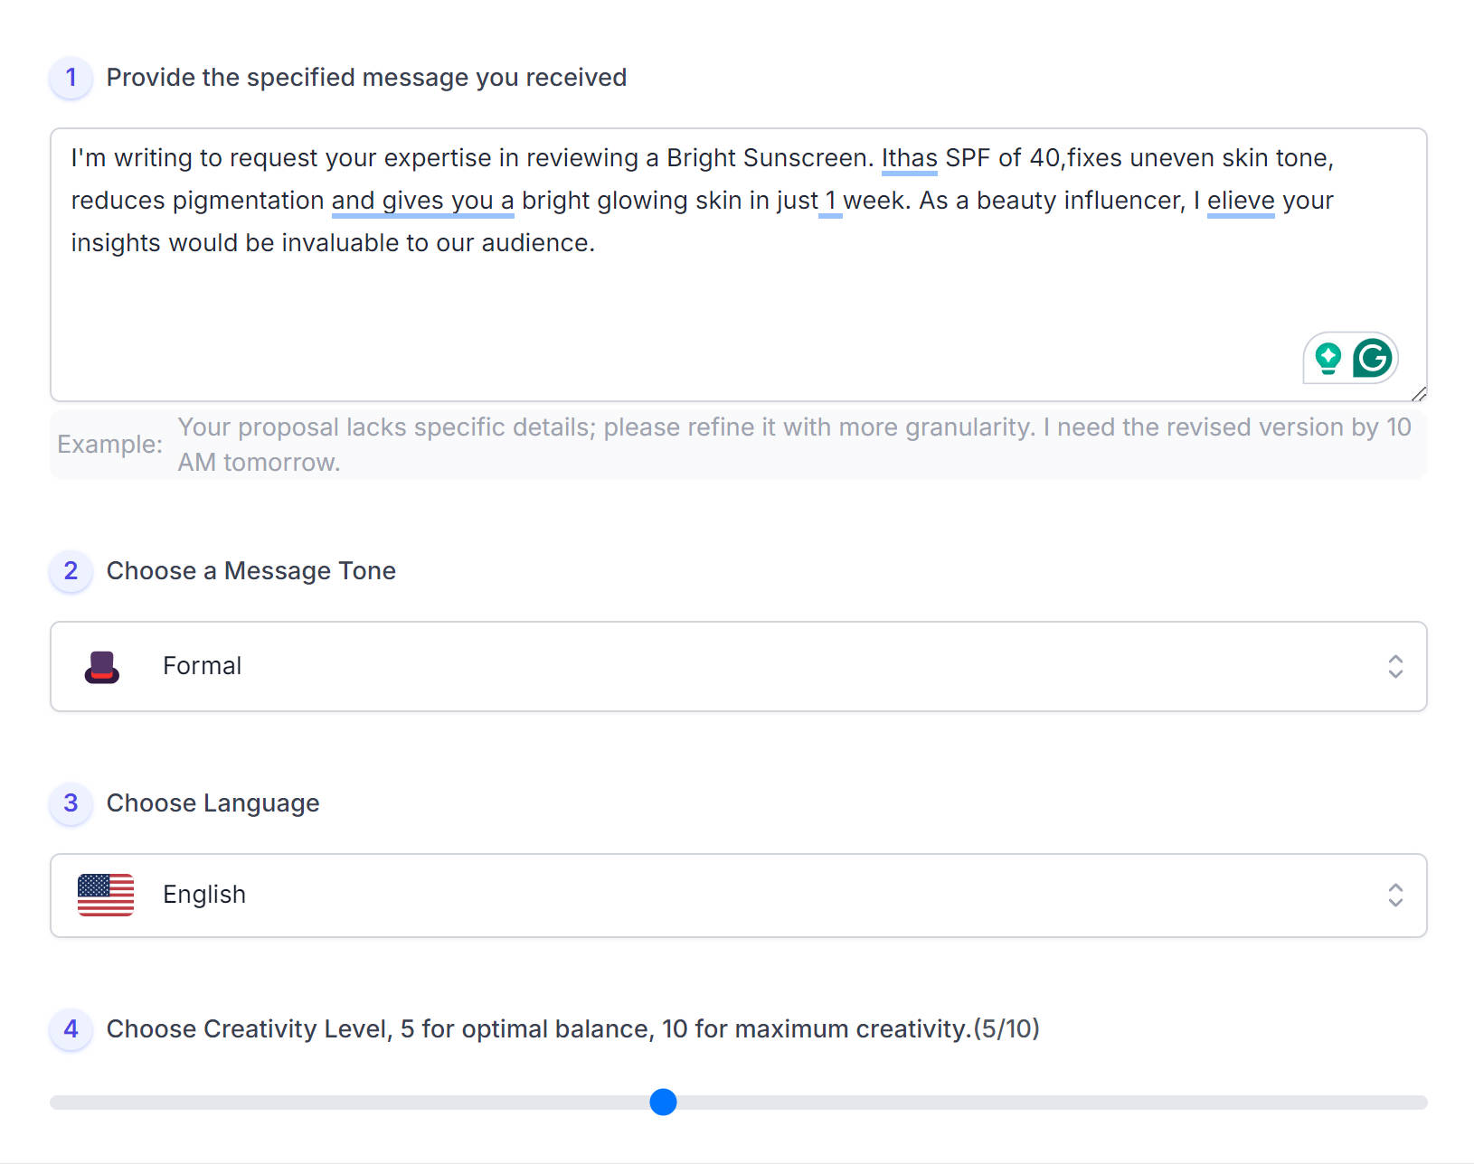Click the underlined phrase "and gives you a"

click(x=422, y=201)
